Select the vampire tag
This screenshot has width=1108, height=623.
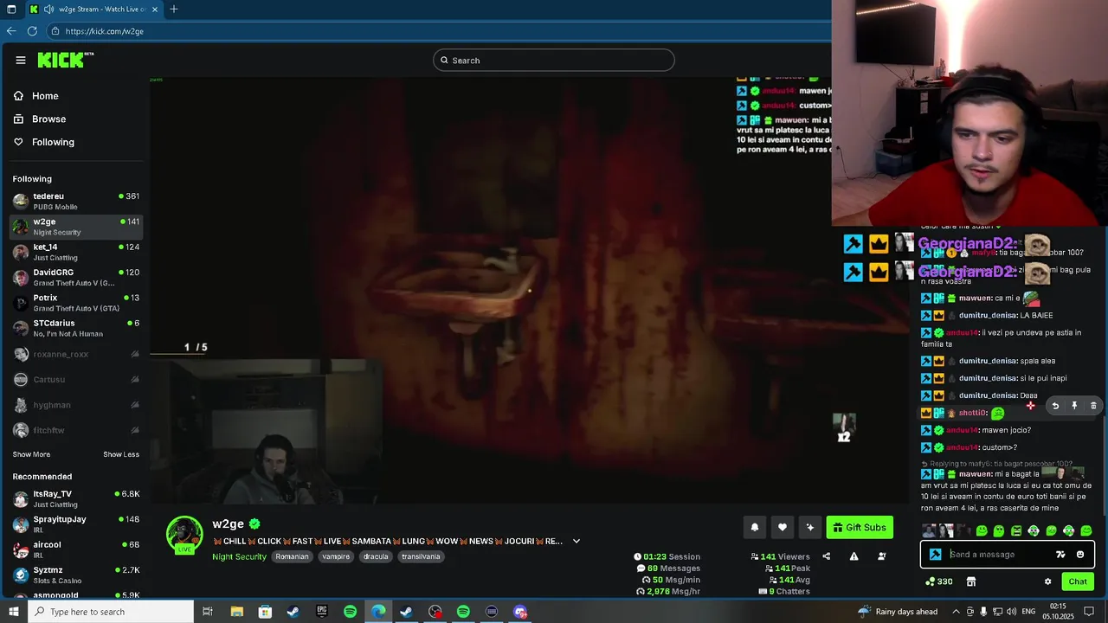click(x=336, y=556)
